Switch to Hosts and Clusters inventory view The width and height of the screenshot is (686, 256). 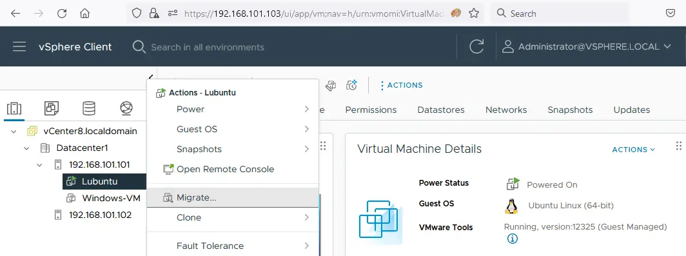[14, 108]
